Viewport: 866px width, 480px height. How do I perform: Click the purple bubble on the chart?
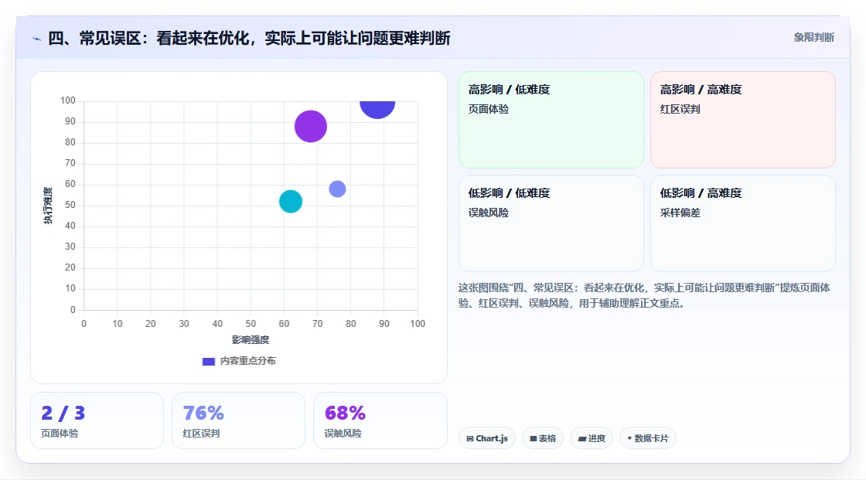point(310,127)
